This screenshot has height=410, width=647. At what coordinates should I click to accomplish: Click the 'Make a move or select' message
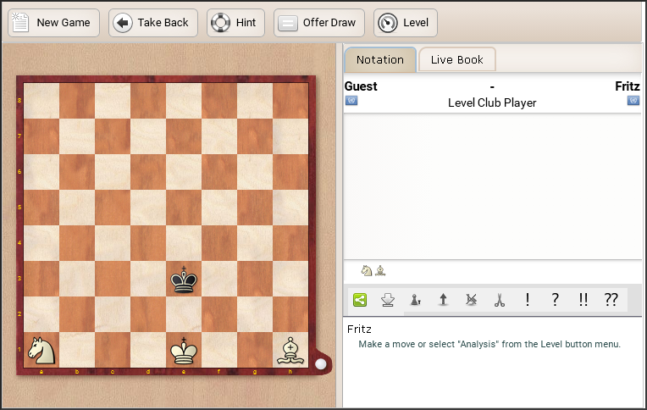(x=489, y=344)
